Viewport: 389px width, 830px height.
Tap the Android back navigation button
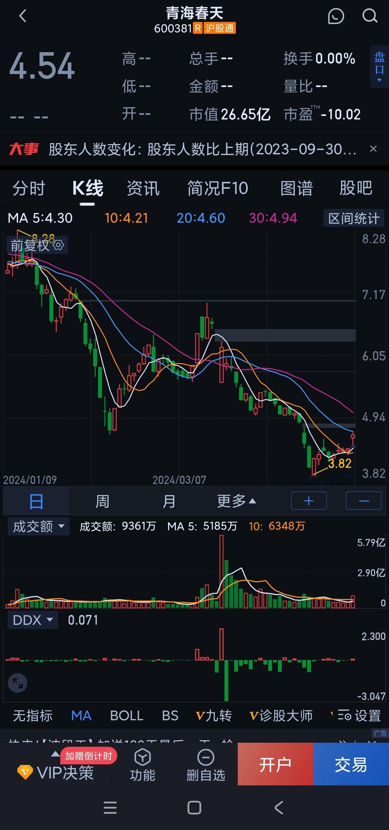[x=279, y=808]
